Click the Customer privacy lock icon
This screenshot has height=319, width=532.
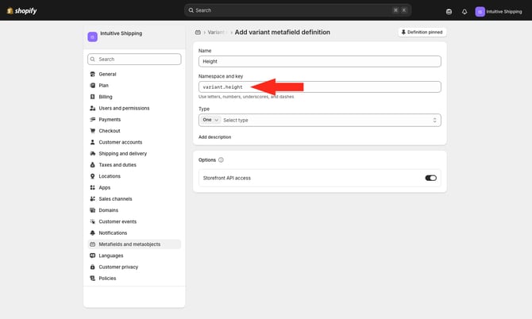(x=92, y=267)
